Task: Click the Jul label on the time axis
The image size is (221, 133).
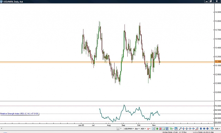Action: click(x=93, y=125)
